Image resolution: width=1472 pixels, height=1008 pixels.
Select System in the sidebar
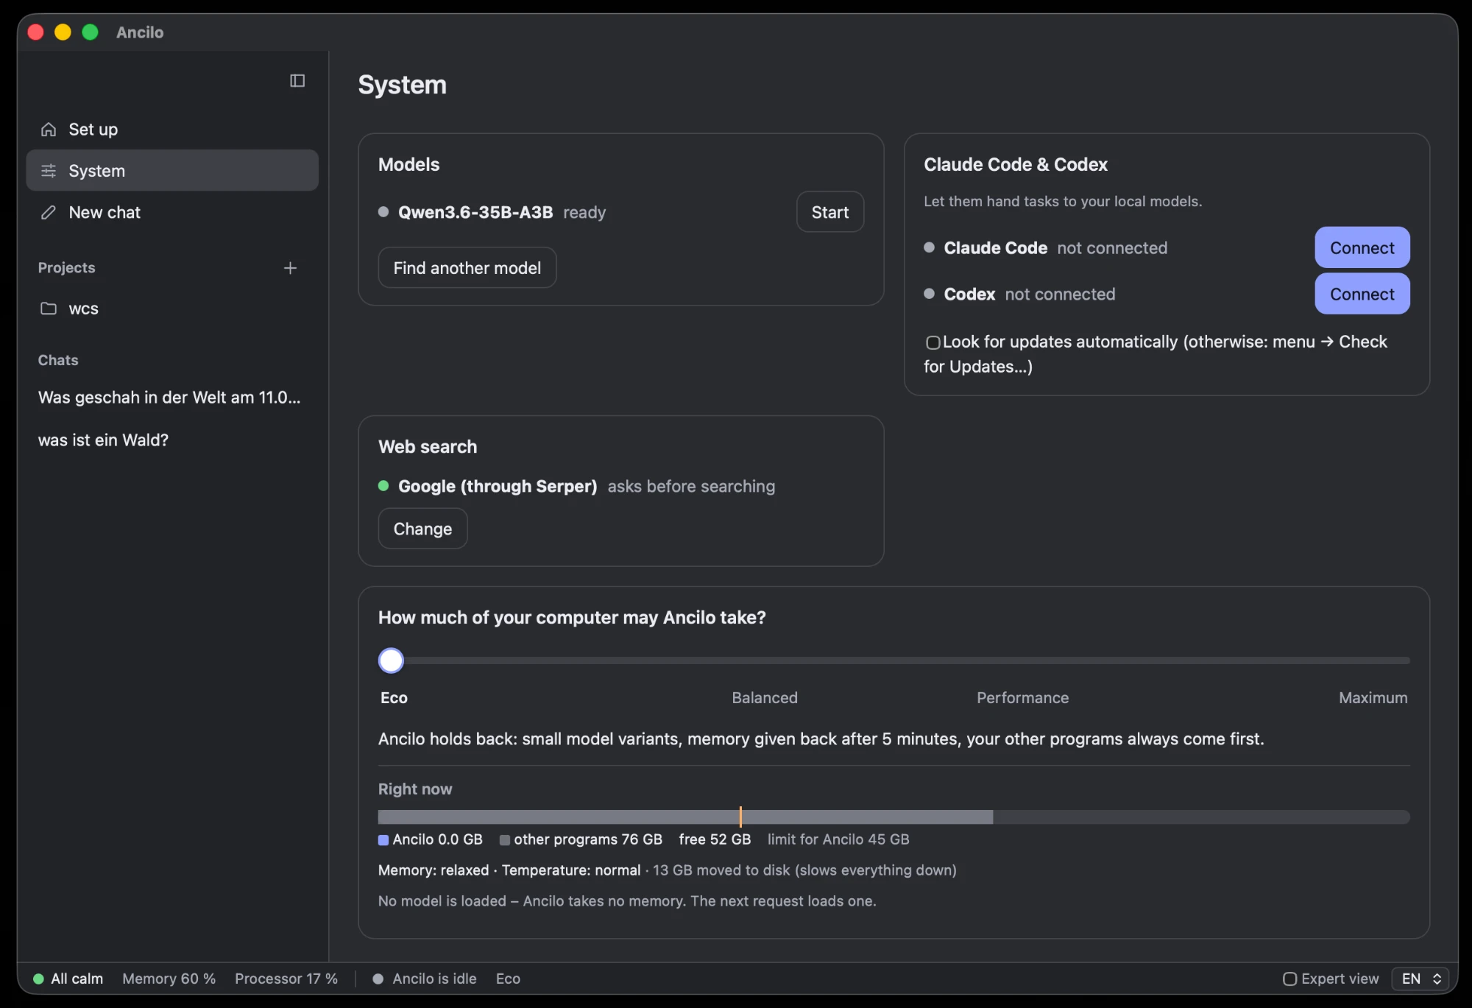pyautogui.click(x=172, y=171)
